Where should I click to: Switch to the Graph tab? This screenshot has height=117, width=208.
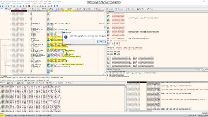8,9
